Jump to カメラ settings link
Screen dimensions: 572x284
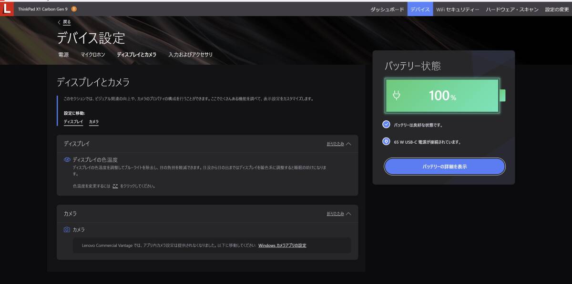tap(94, 122)
